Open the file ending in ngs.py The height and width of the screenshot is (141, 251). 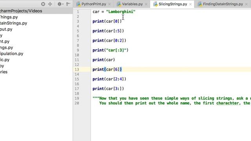[x=6, y=47]
